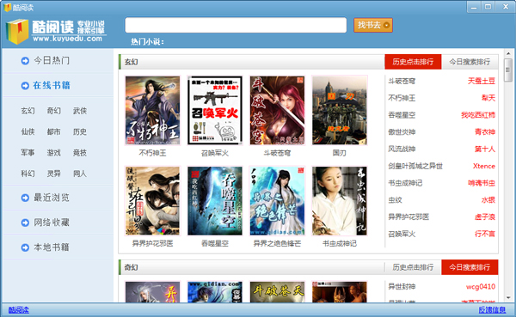Screen dimensions: 516x317
Task: Click the search input field
Action: 236,25
